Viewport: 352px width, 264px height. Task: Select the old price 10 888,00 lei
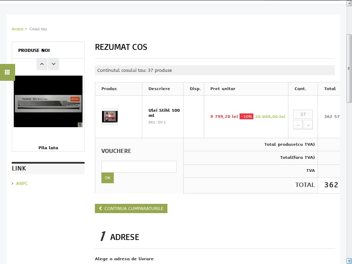(x=270, y=117)
